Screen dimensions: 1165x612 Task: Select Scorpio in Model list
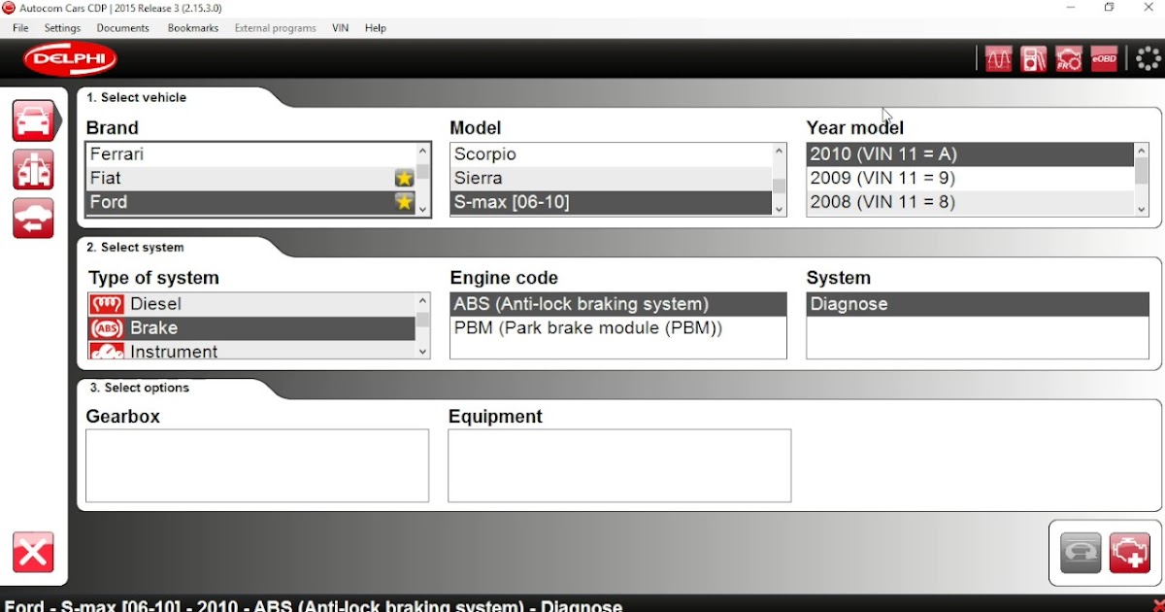(x=611, y=154)
